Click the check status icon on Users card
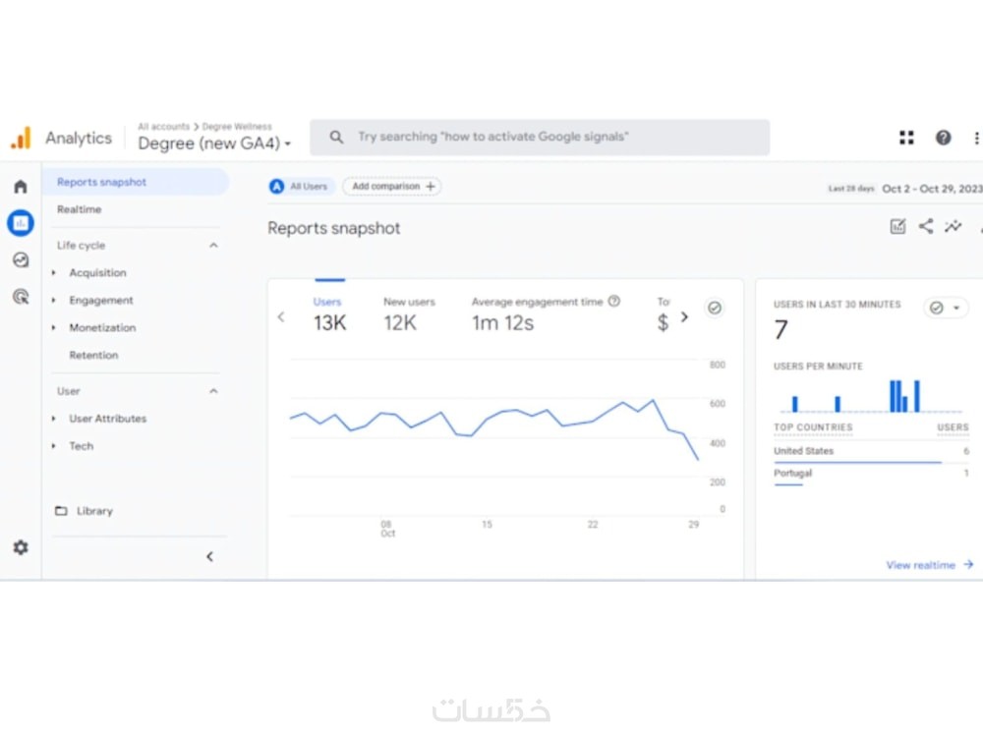The height and width of the screenshot is (737, 983). (714, 308)
